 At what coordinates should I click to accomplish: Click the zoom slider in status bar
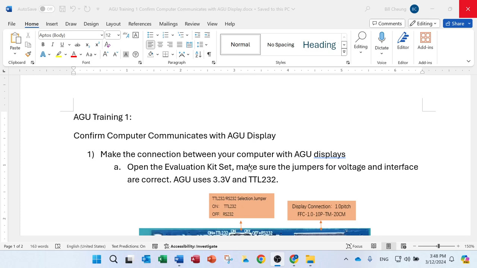pyautogui.click(x=438, y=246)
